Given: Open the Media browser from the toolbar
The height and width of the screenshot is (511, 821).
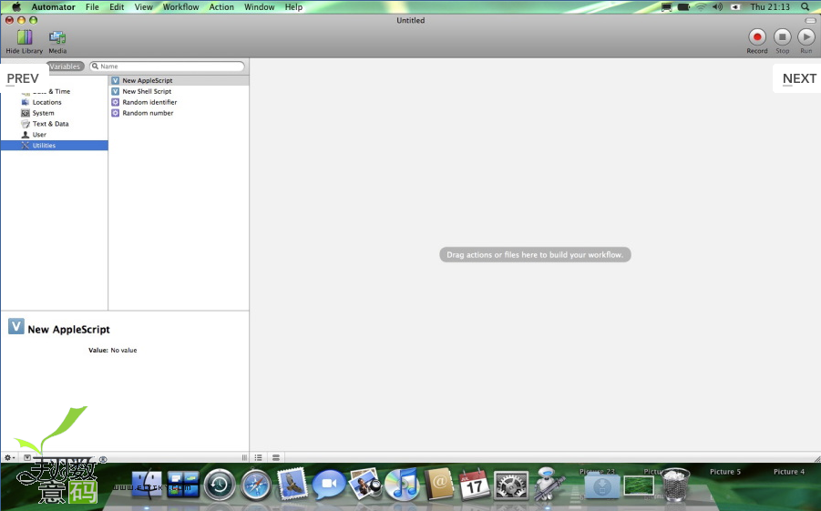Looking at the screenshot, I should pyautogui.click(x=57, y=41).
